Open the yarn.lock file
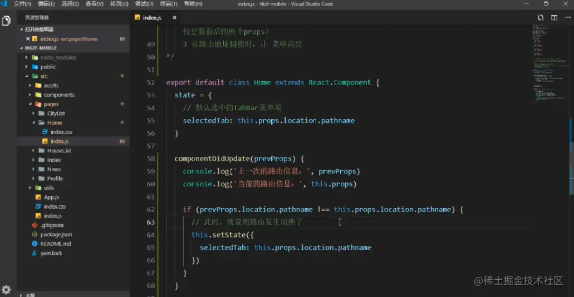 click(73, 253)
